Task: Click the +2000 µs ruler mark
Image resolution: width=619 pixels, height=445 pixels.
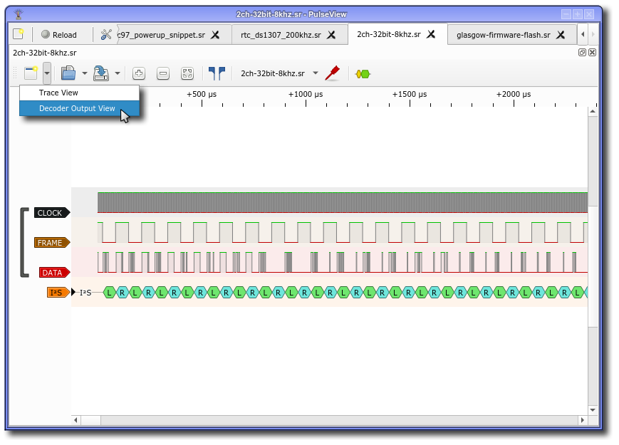Action: click(514, 94)
